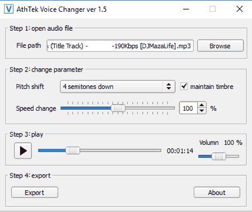The width and height of the screenshot is (252, 212).
Task: Click the speed value 100 field
Action: 188,108
